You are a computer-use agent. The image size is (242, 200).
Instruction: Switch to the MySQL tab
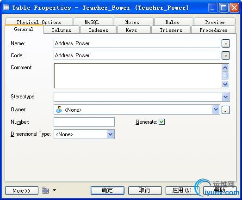click(x=93, y=22)
